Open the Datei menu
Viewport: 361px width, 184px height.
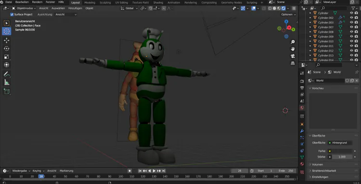[x=9, y=2]
